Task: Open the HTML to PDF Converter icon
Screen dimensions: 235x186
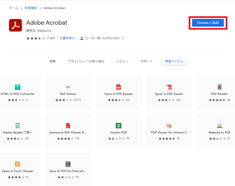Action: pos(18,87)
